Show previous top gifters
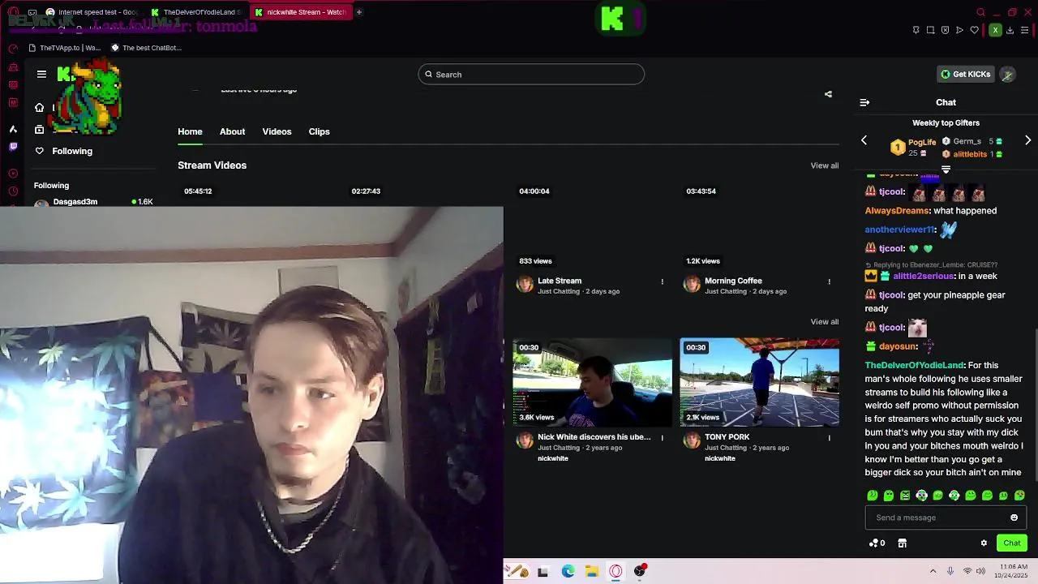 [x=864, y=140]
